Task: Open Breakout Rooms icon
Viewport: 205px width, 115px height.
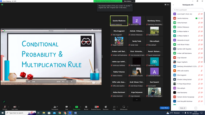Action: 96,107
